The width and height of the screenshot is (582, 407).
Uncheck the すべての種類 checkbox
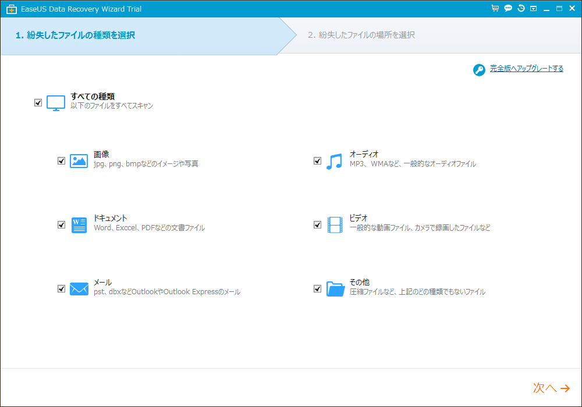(x=38, y=103)
